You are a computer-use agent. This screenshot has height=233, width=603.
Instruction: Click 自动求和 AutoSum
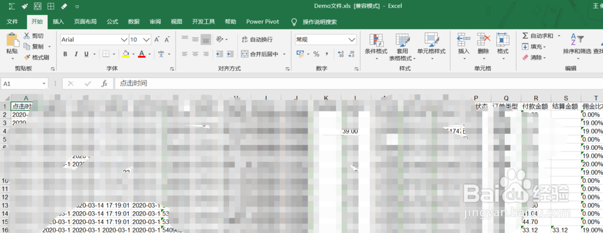pos(538,36)
